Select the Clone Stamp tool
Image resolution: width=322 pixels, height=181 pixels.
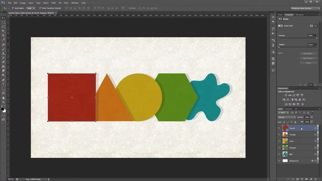[4, 53]
